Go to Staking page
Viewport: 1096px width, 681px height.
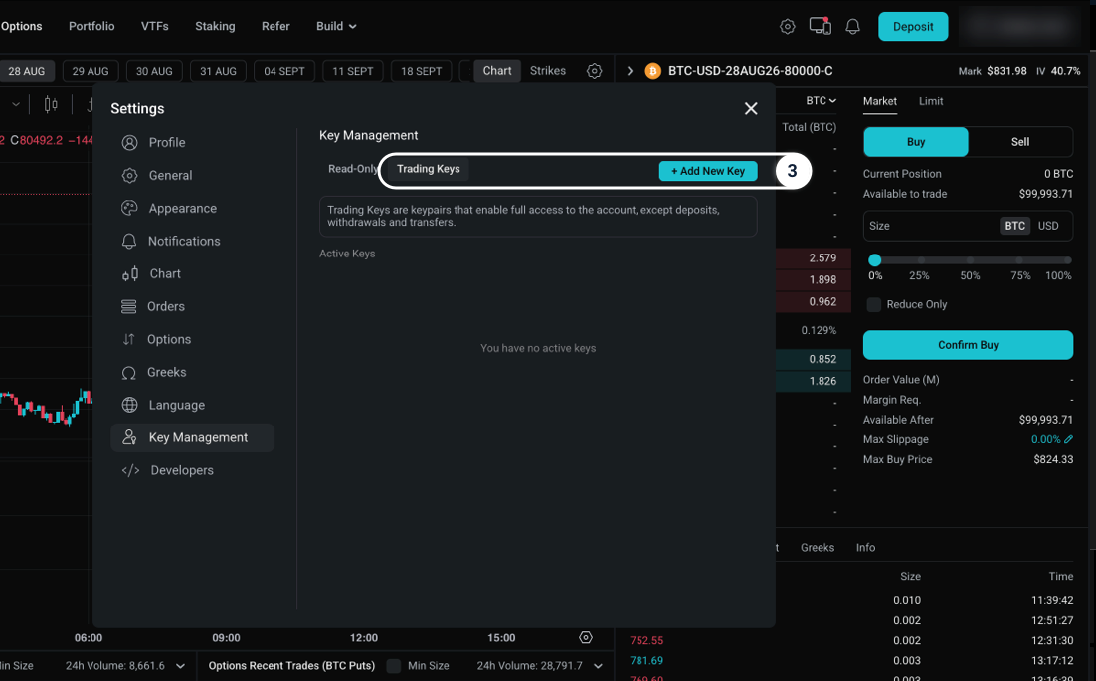(215, 26)
